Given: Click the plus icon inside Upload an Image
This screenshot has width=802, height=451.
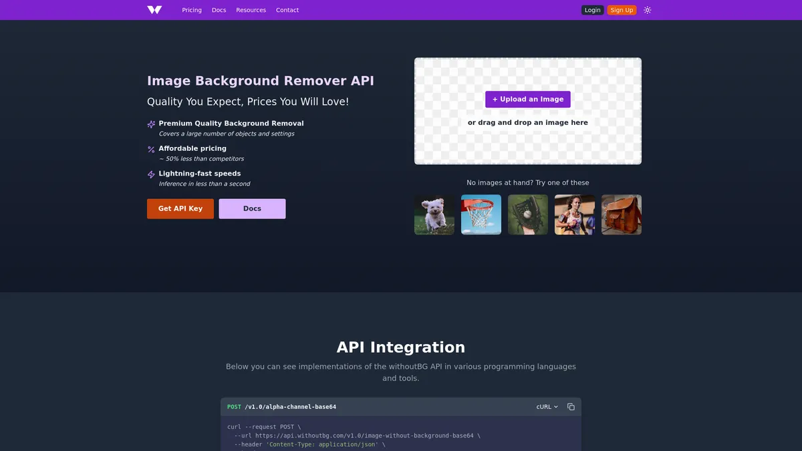Looking at the screenshot, I should pos(495,98).
